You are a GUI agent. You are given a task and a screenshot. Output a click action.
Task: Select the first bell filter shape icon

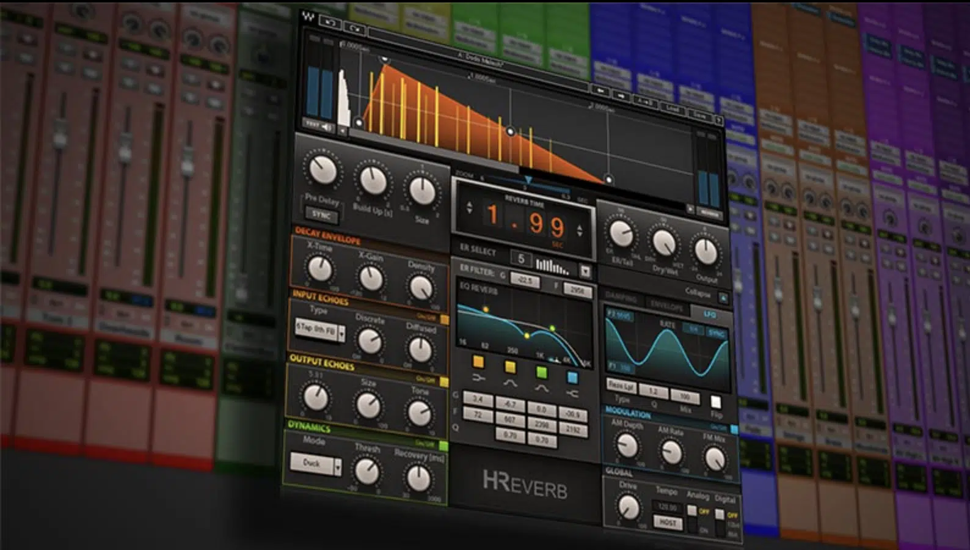510,384
